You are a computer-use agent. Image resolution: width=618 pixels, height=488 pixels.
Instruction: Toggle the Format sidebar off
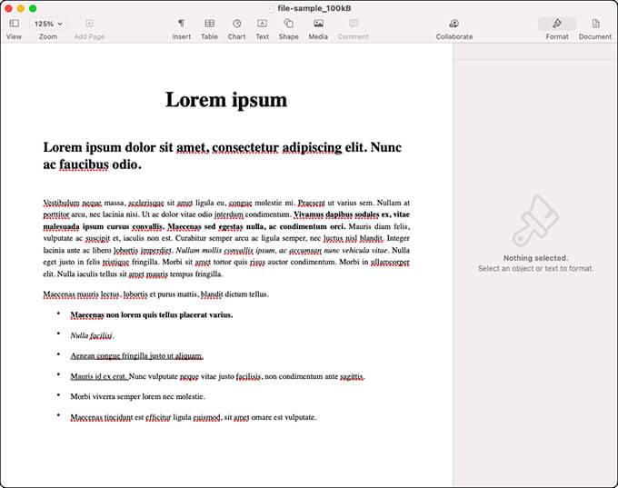coord(556,24)
